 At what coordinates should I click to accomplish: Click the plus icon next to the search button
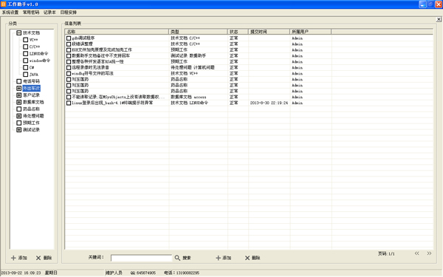(x=218, y=258)
